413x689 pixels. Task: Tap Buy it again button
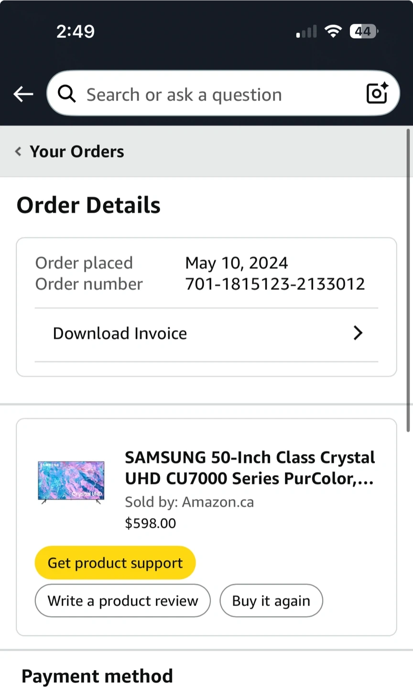[271, 600]
